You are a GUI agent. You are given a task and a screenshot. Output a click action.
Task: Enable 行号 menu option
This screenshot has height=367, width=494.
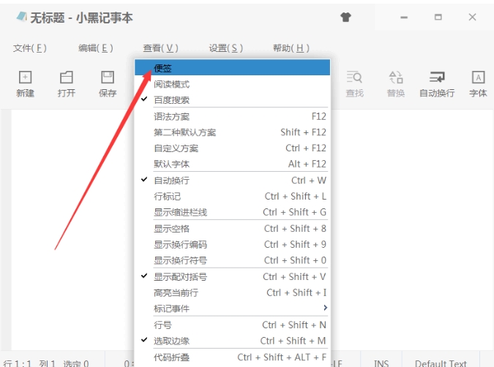point(233,325)
